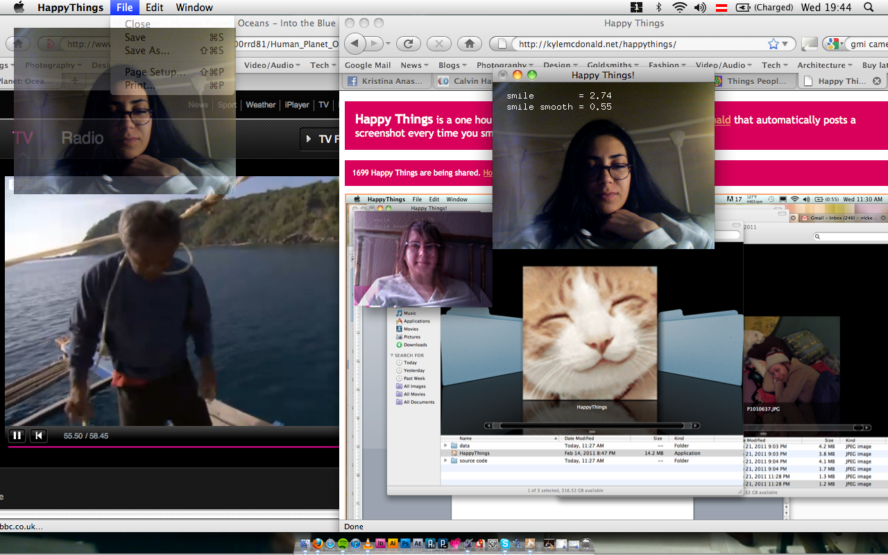888x555 pixels.
Task: Click the kylemcdonald.net address bar
Action: point(638,44)
